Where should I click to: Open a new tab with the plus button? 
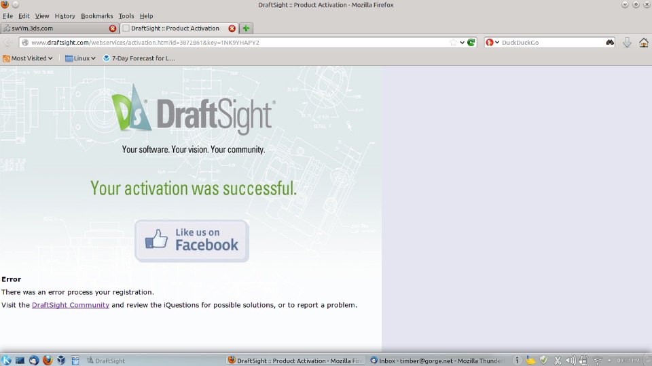click(x=246, y=28)
